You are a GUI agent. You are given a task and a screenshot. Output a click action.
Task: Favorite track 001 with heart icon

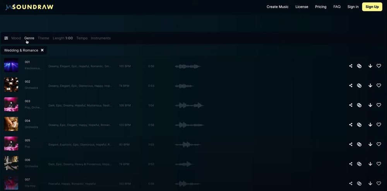pyautogui.click(x=379, y=66)
